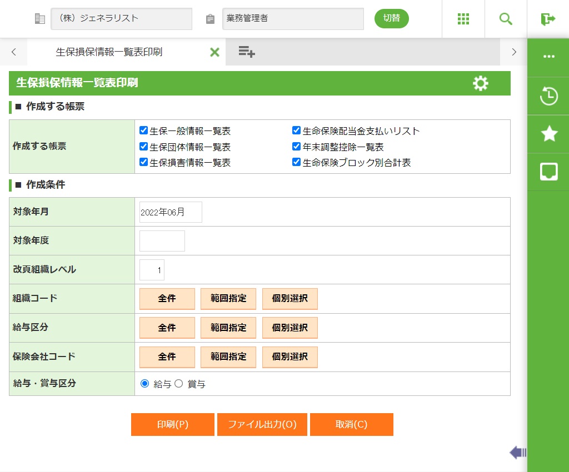Click the search magnifier icon

[506, 19]
